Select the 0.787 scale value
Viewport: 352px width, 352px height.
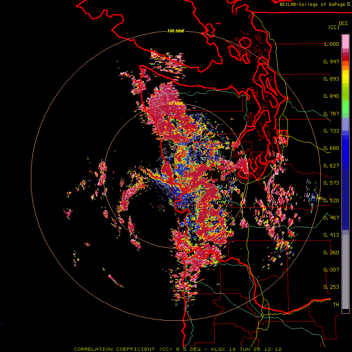click(331, 113)
